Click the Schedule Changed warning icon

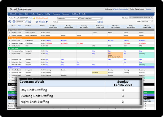(34, 18)
